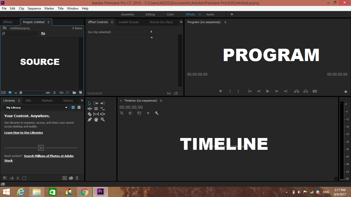Select the Razor tool
The height and width of the screenshot is (197, 351).
[89, 114]
